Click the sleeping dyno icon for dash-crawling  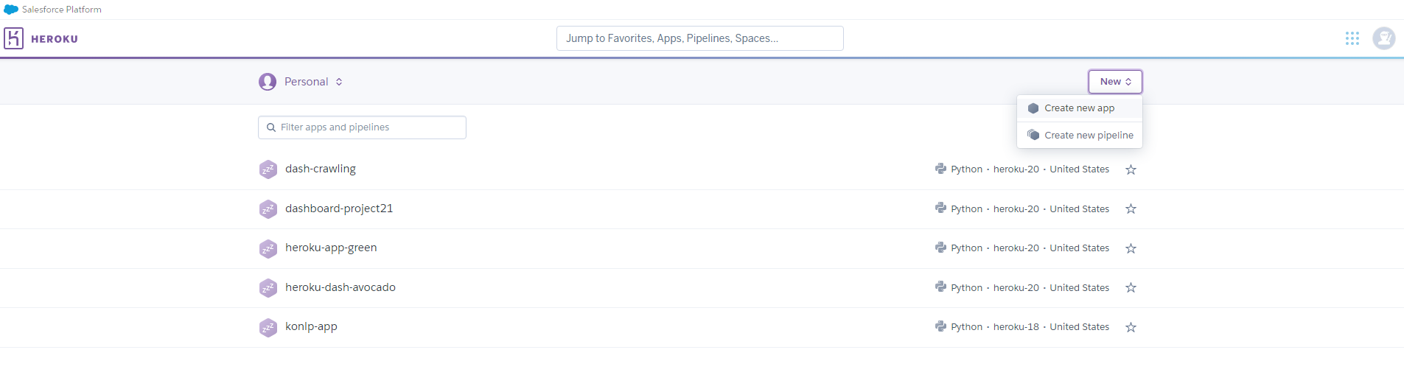pos(268,169)
